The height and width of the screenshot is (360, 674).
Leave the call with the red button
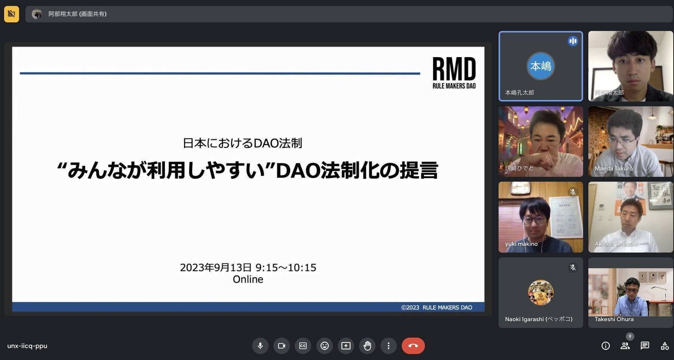point(413,346)
